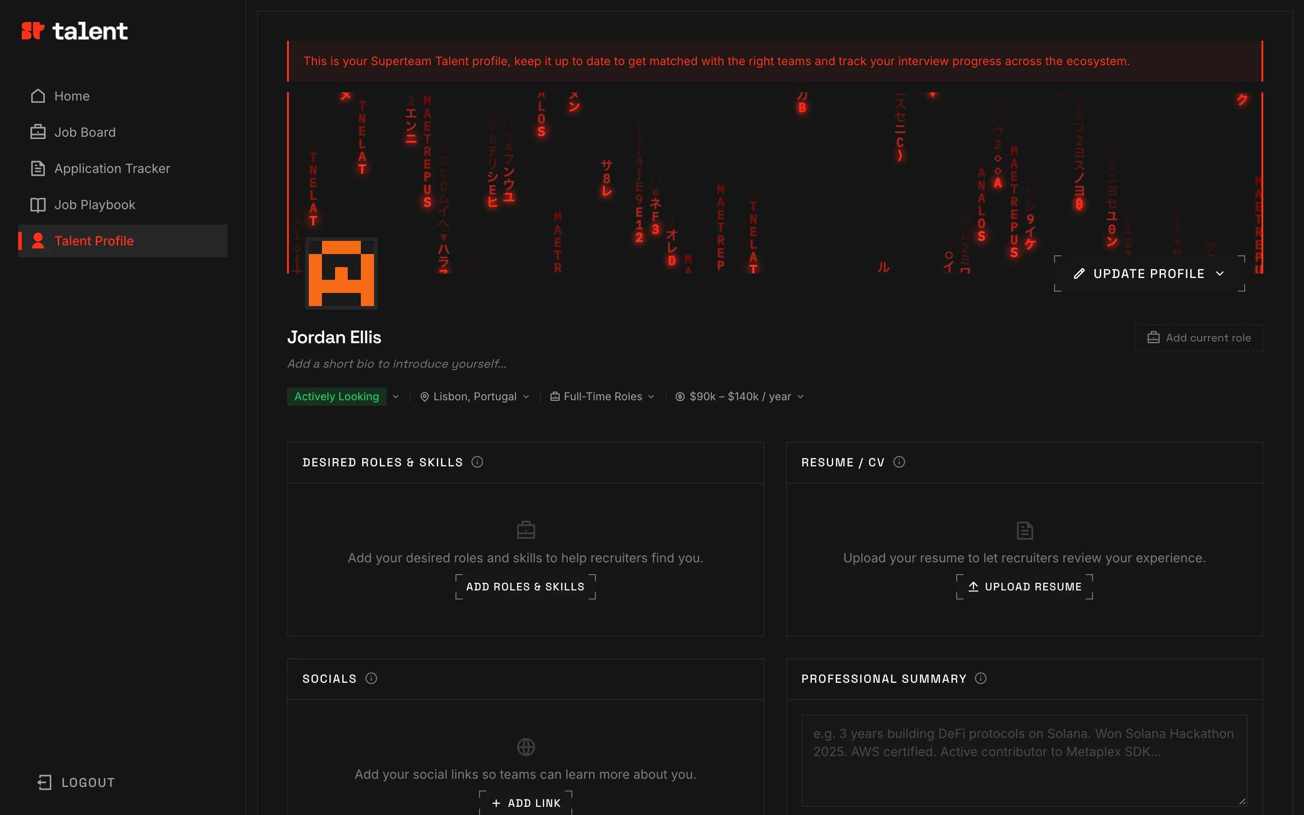
Task: Click the Professional Summary text area
Action: point(1024,761)
